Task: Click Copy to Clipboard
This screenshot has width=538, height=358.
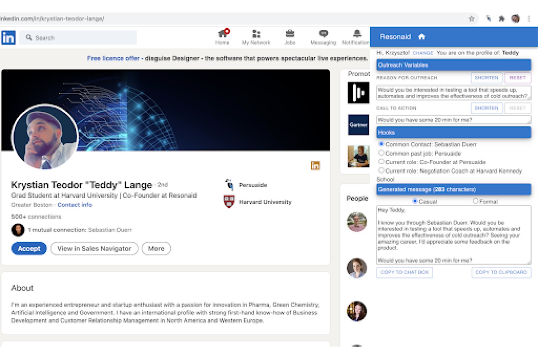Action: [x=501, y=272]
